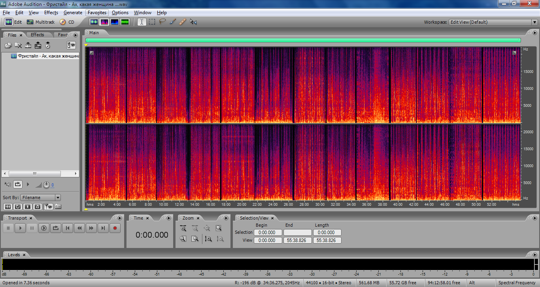
Task: Click the Selection End input field
Action: click(x=297, y=233)
